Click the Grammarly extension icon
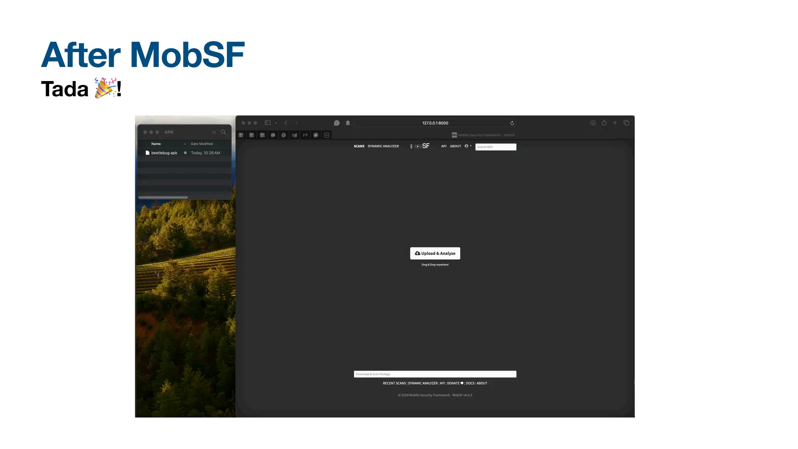 337,123
